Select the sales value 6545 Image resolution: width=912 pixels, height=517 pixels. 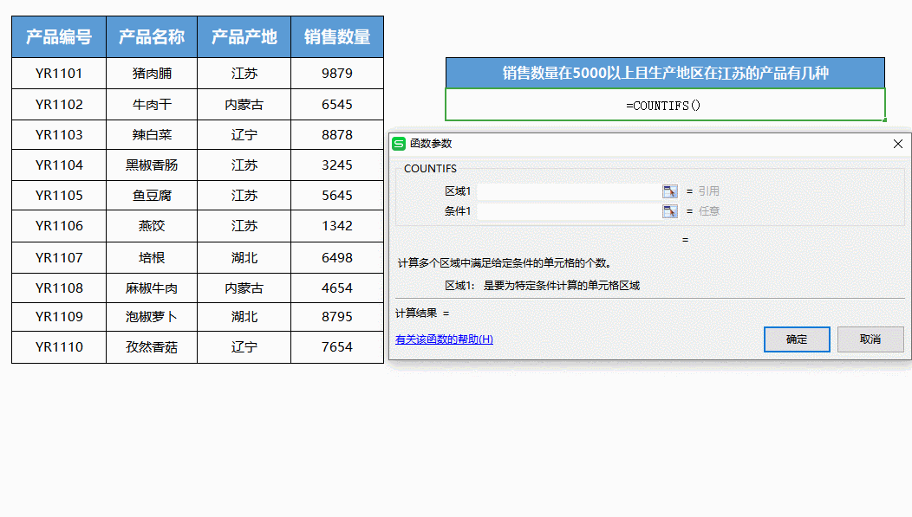(x=337, y=105)
